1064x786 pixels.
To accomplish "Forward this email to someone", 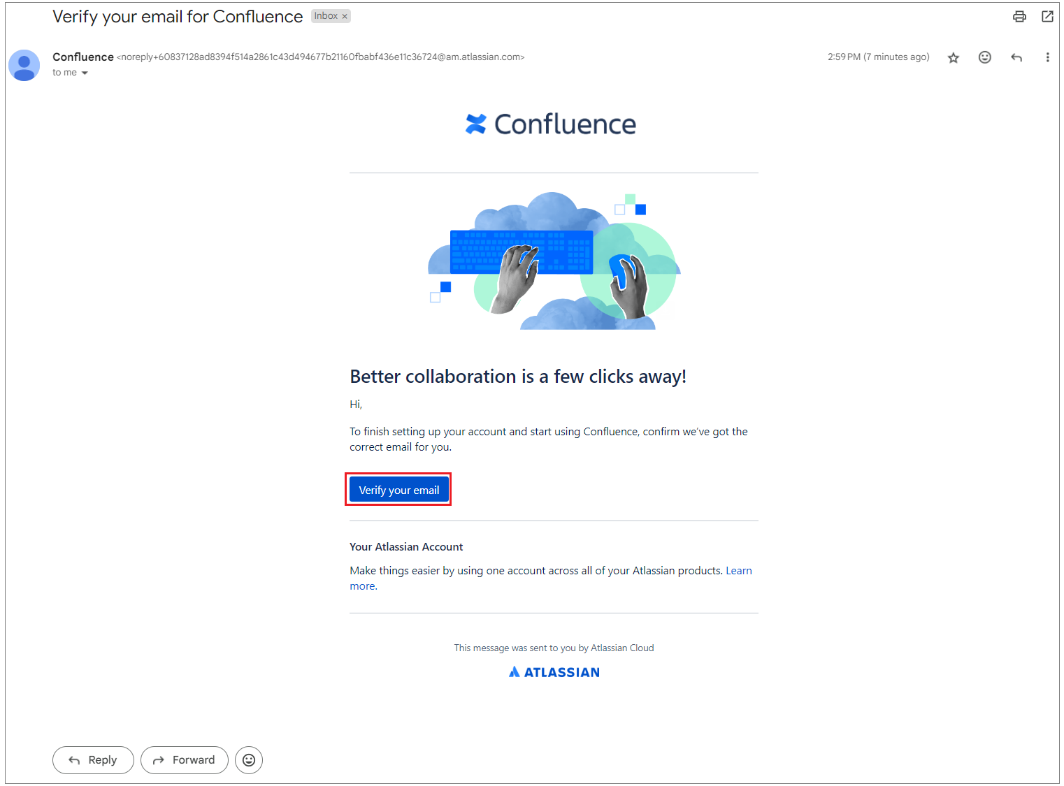I will [x=185, y=760].
